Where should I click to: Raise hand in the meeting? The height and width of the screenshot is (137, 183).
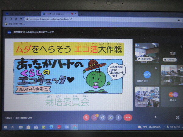tap(103, 117)
